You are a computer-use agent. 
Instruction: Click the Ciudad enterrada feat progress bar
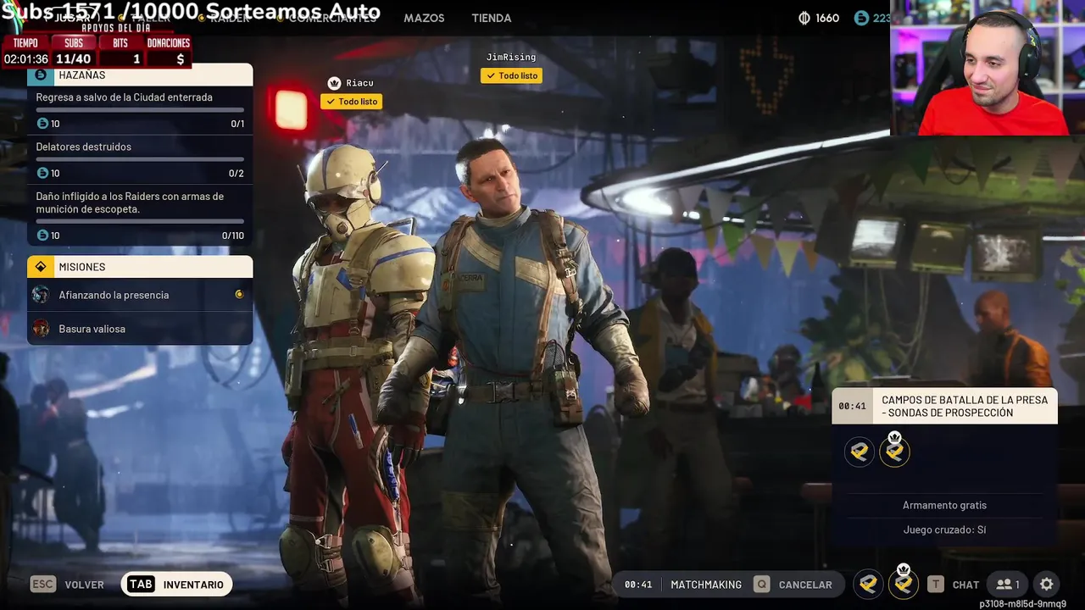point(140,110)
